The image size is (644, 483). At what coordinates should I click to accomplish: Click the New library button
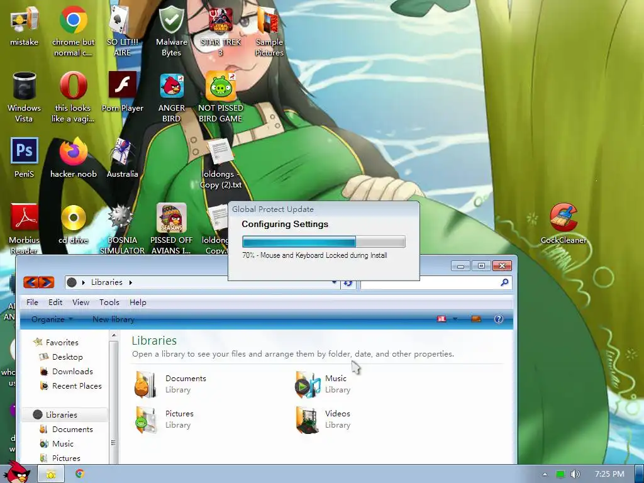pos(113,319)
